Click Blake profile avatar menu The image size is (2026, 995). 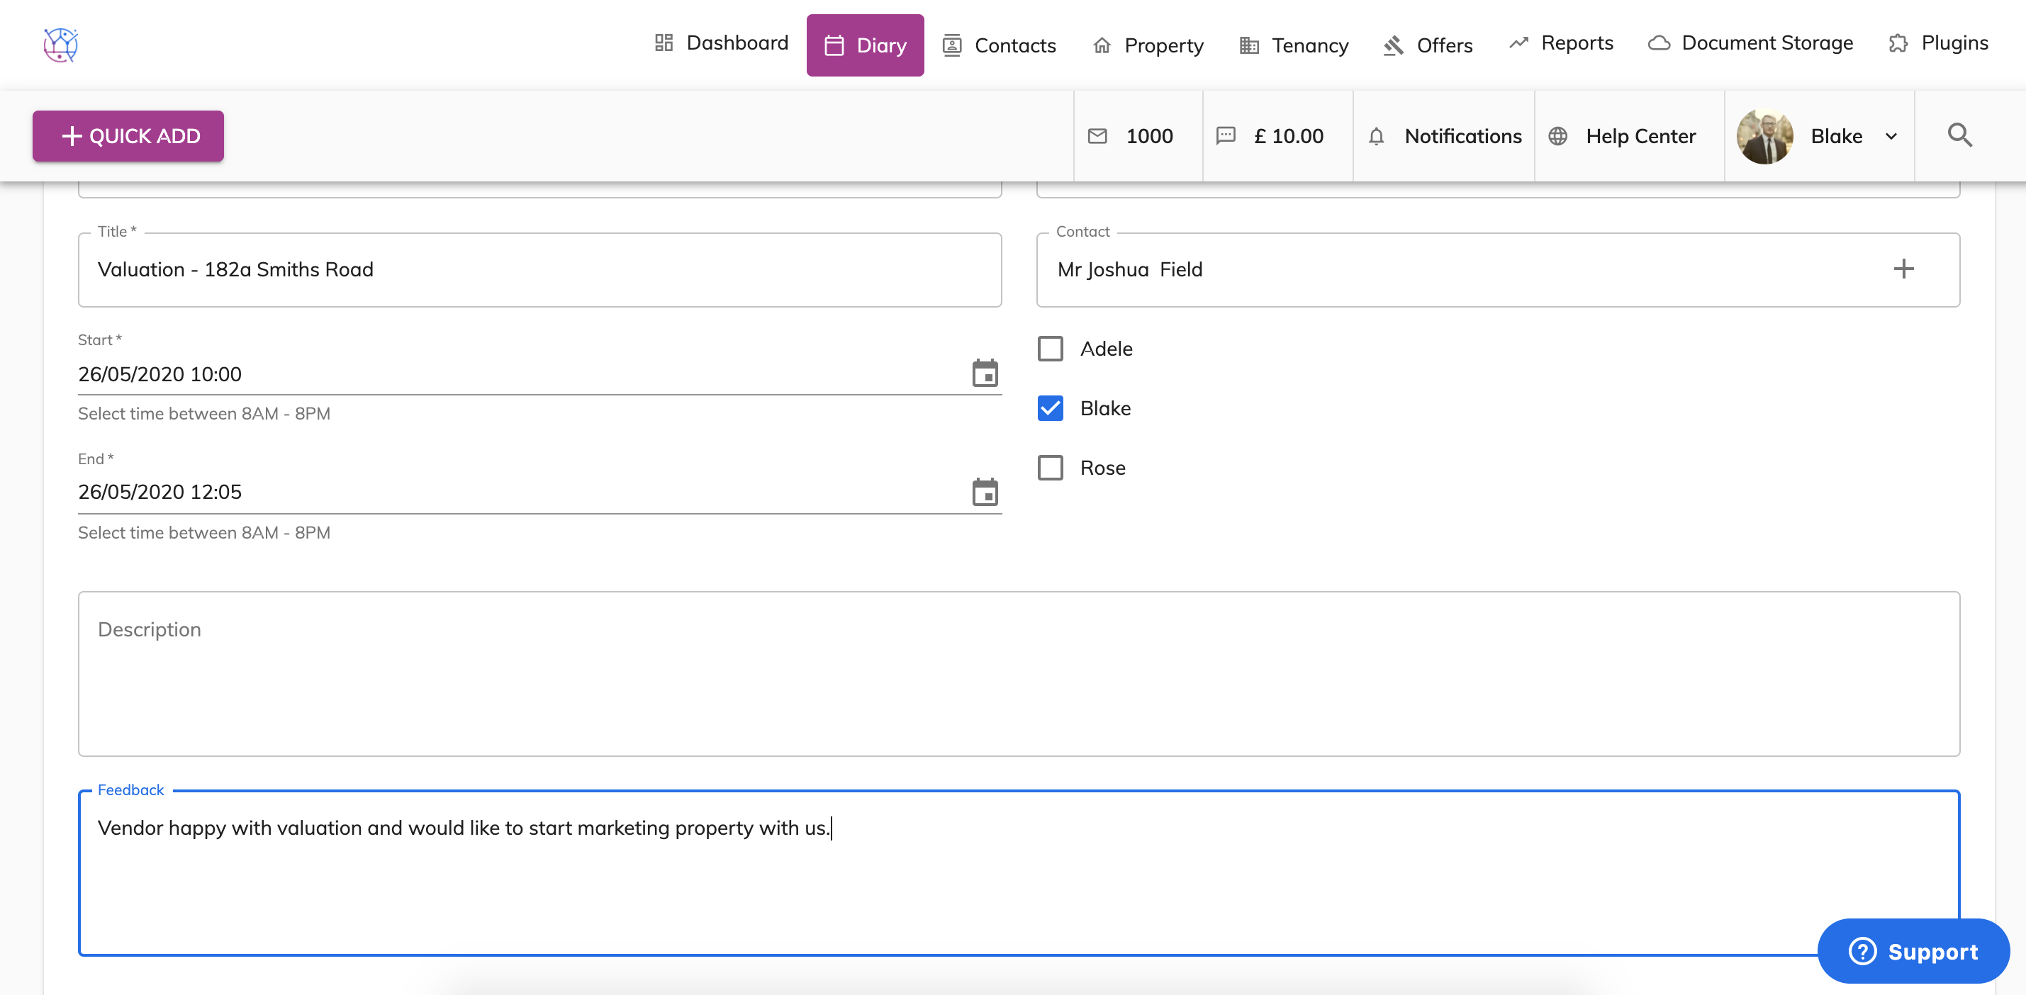tap(1765, 136)
